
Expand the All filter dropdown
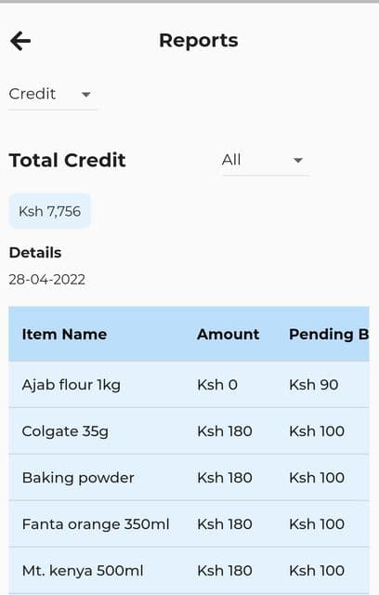(x=266, y=161)
